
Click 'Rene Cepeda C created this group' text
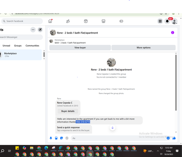(111, 74)
